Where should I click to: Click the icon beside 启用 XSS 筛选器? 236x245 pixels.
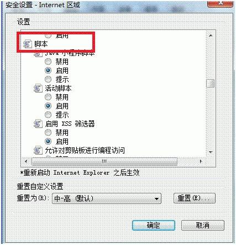38,124
